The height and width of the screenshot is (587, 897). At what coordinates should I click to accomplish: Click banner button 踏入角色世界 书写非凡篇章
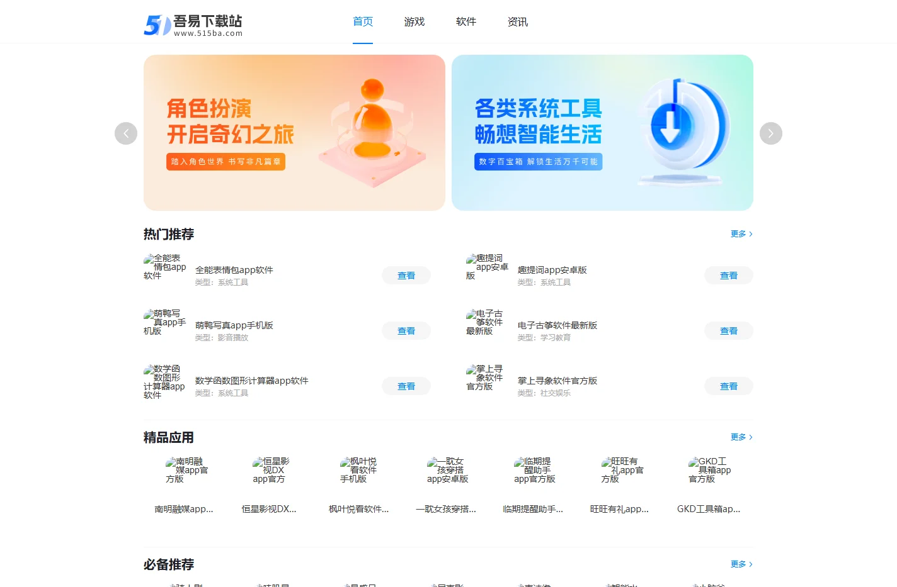(226, 162)
